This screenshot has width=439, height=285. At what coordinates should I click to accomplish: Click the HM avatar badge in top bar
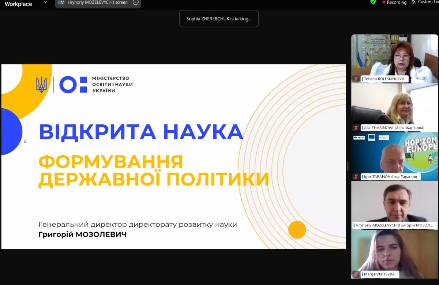(61, 2)
